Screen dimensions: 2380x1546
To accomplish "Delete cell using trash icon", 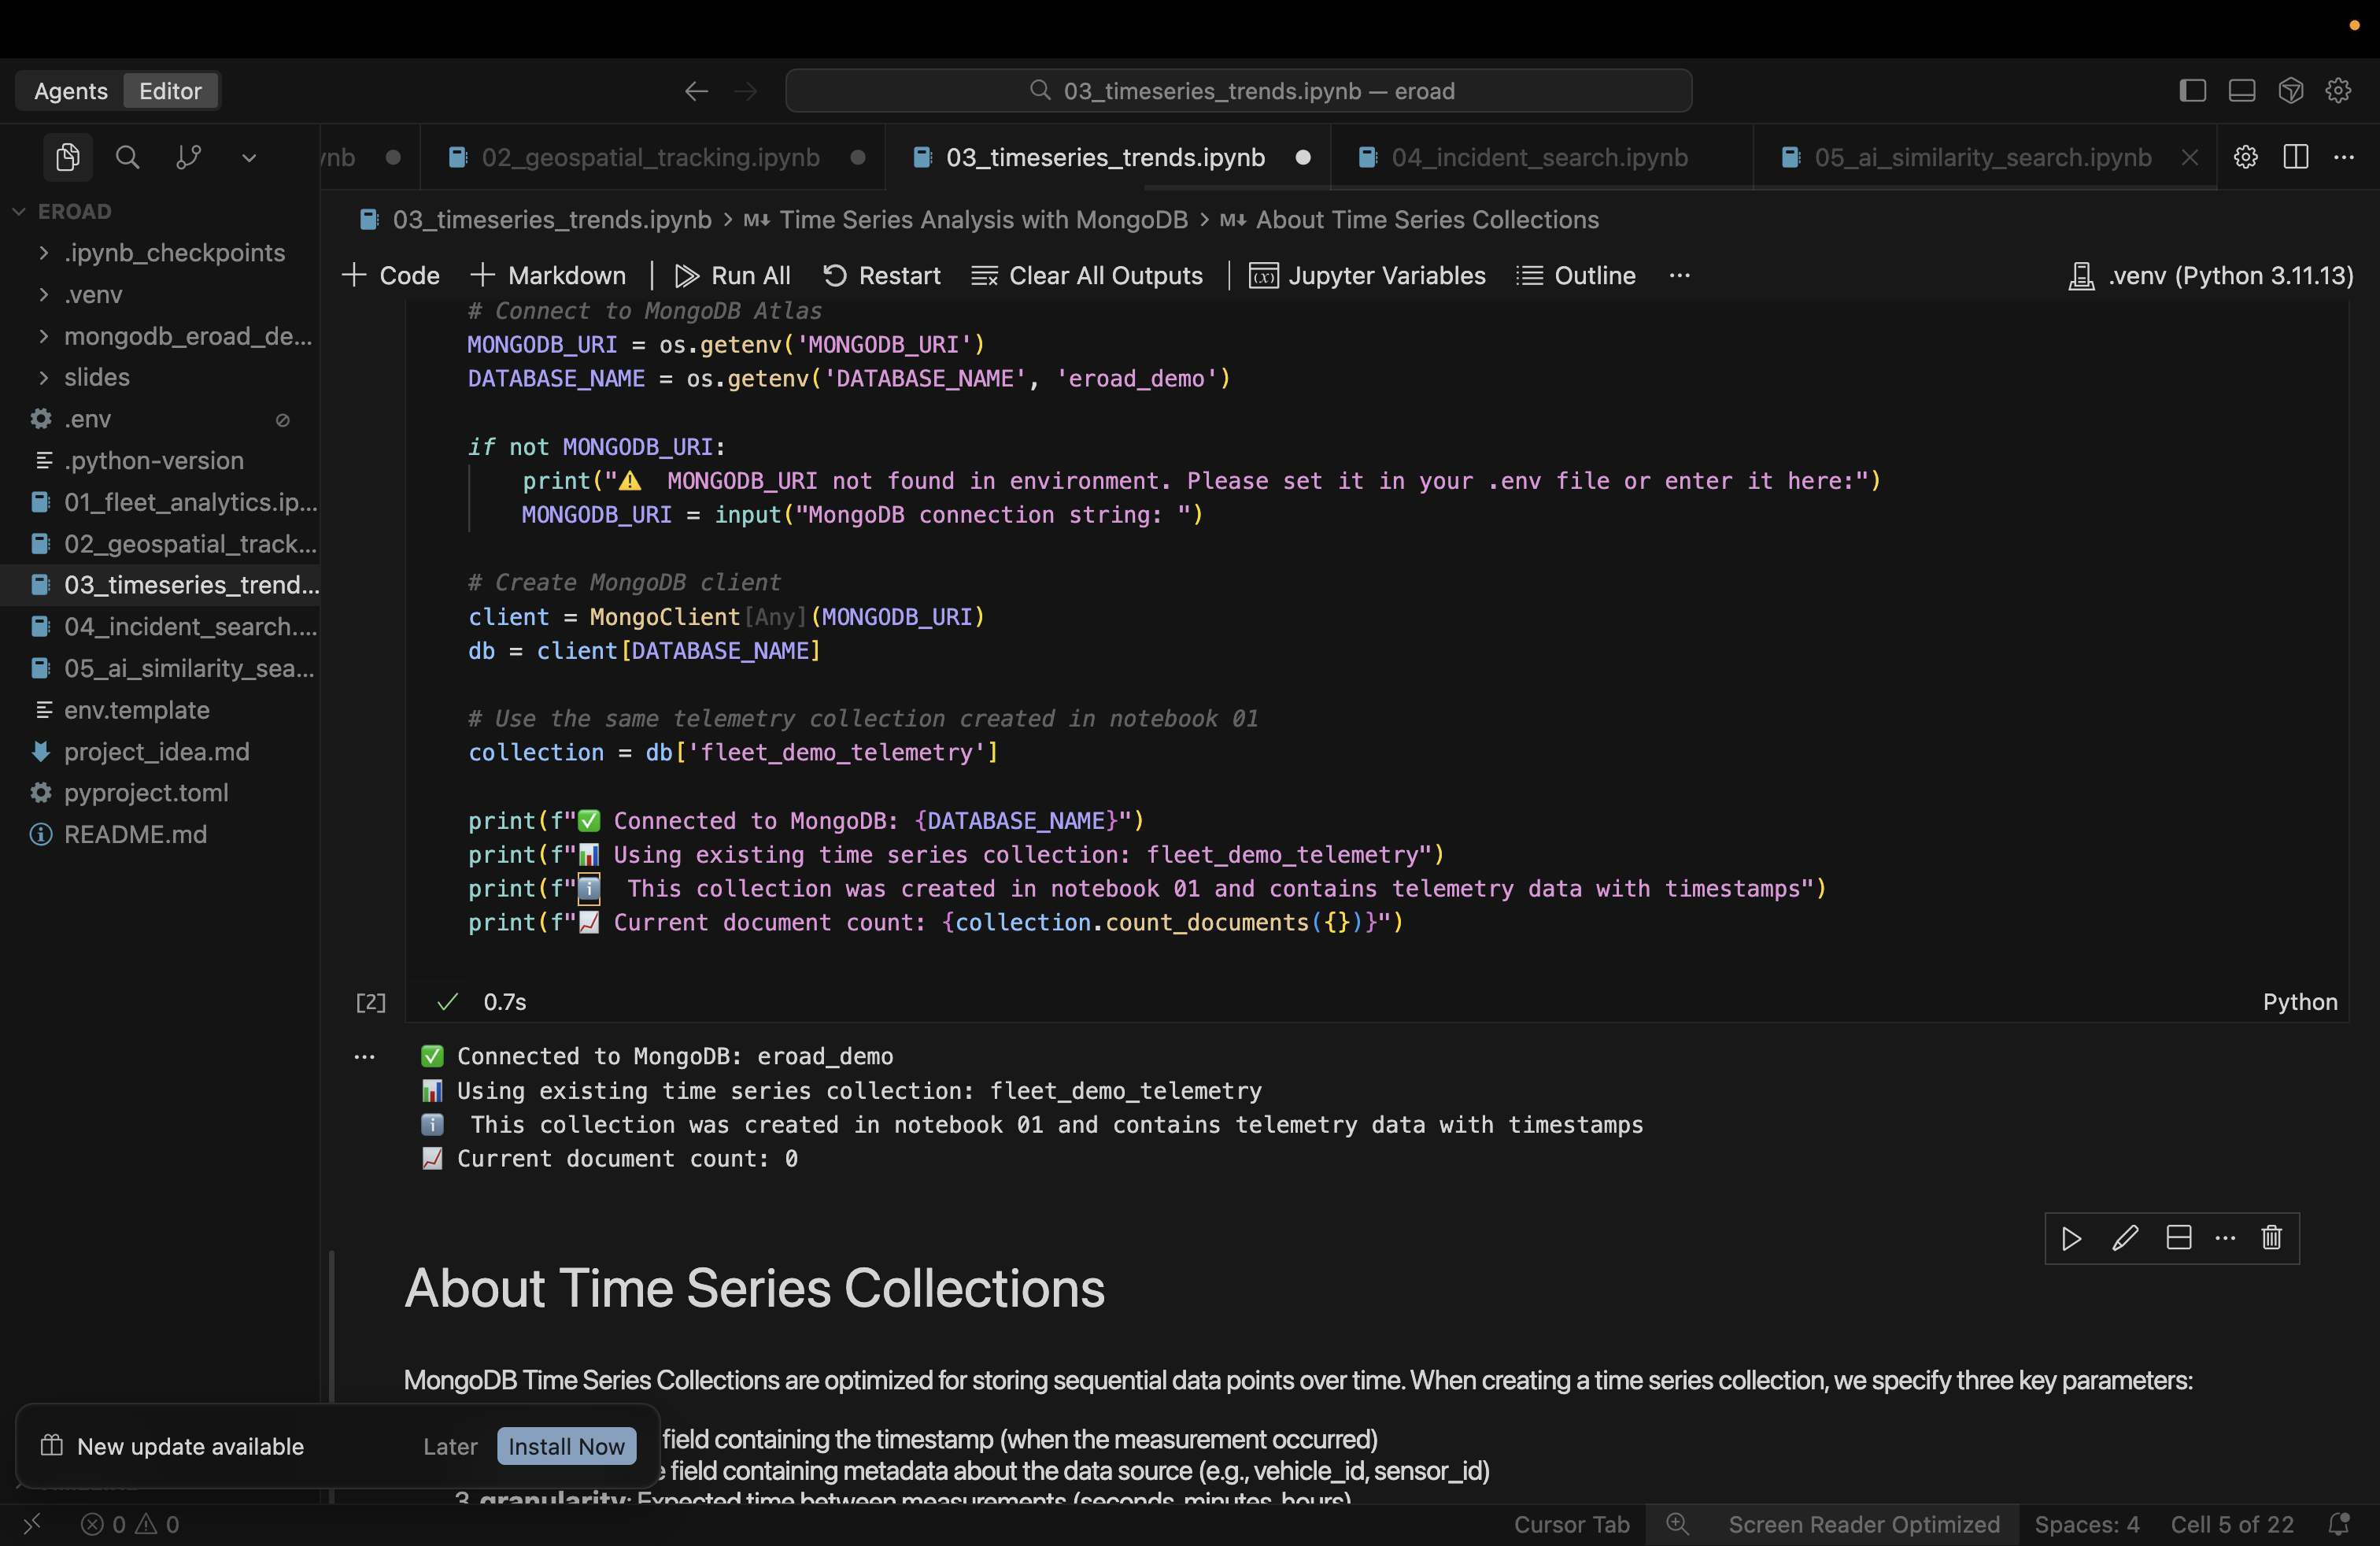I will [x=2272, y=1238].
